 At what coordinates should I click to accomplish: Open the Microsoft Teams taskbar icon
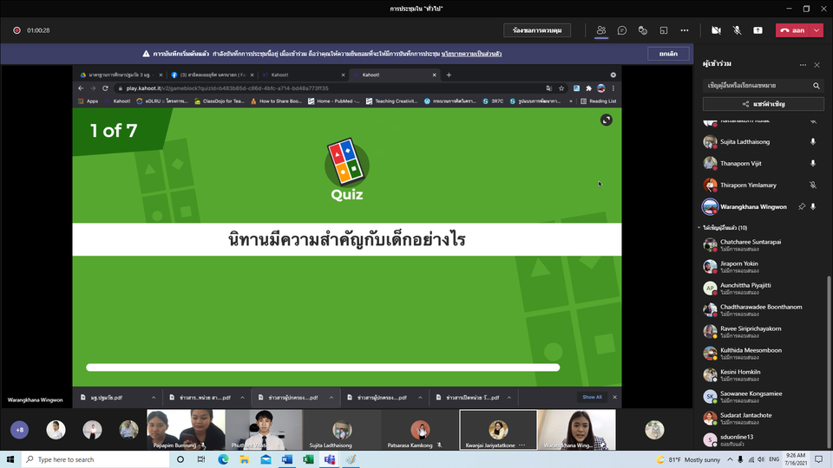[x=330, y=459]
